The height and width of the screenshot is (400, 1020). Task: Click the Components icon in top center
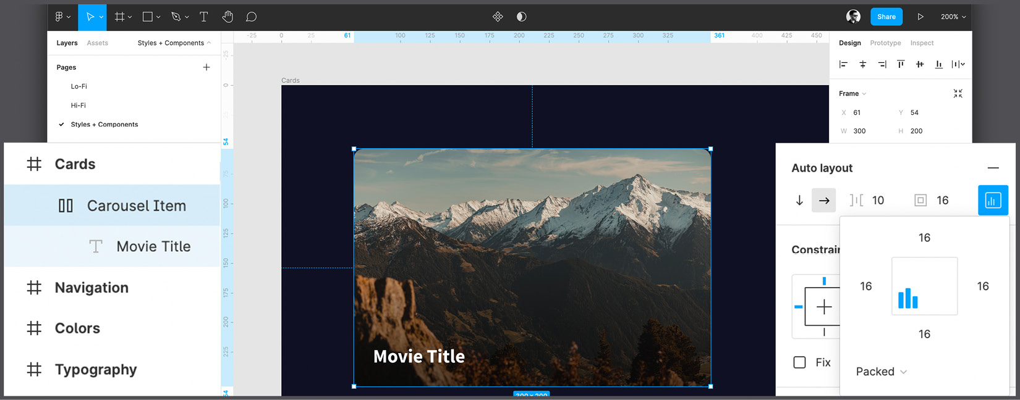pyautogui.click(x=498, y=17)
